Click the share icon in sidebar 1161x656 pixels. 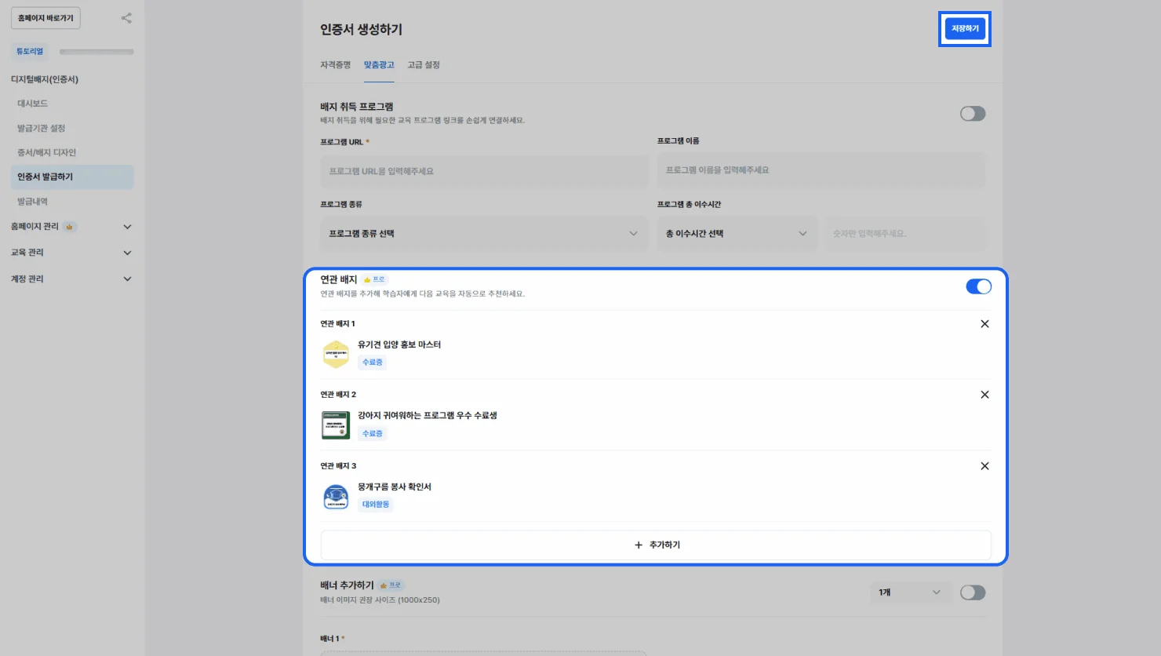pyautogui.click(x=126, y=18)
